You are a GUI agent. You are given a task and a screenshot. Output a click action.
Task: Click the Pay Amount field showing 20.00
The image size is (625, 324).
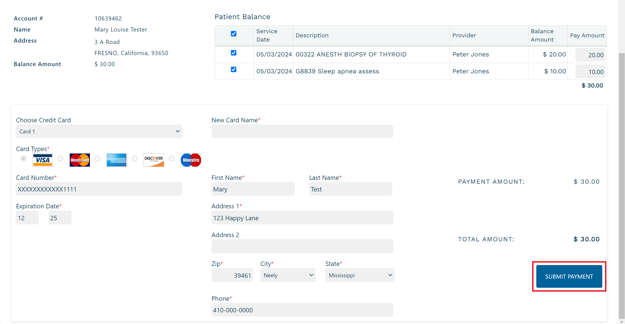pyautogui.click(x=590, y=55)
